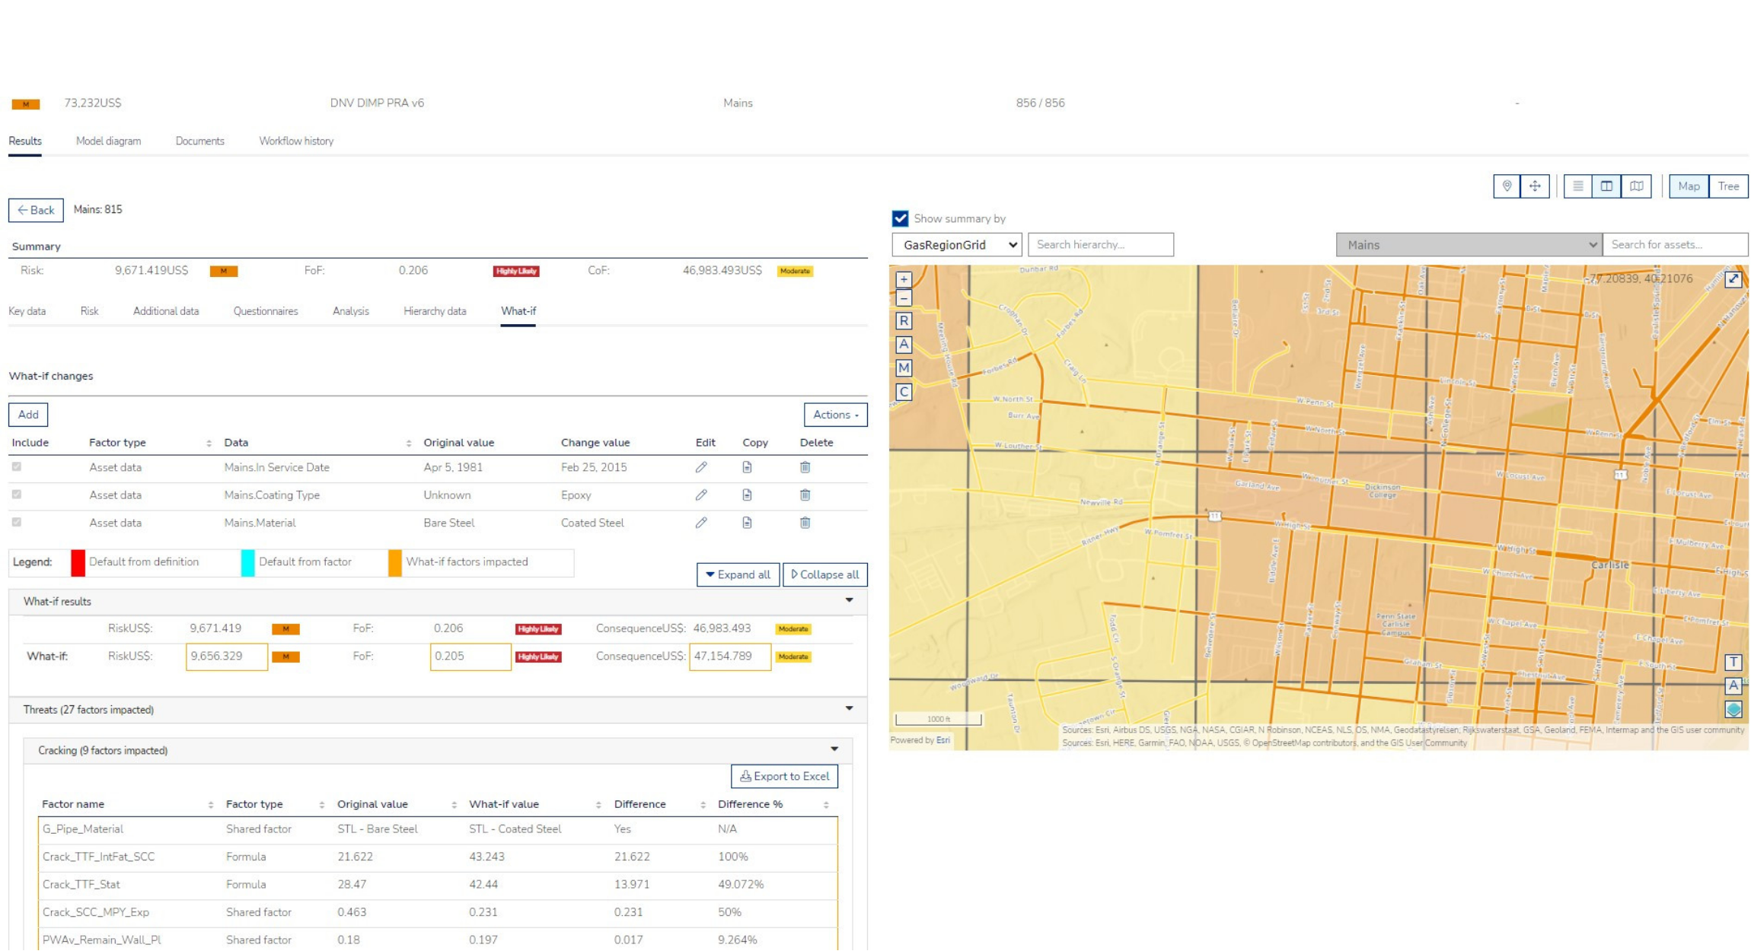The image size is (1751, 951).
Task: Toggle include for Mains.In Service Date
Action: click(x=17, y=467)
